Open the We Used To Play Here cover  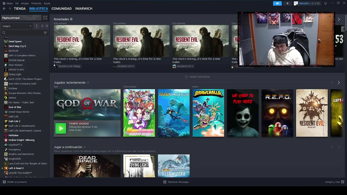(x=243, y=113)
